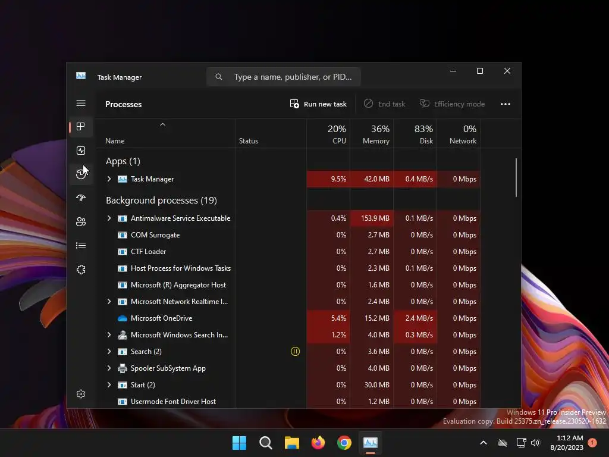Launch Firefox from the taskbar
Screen dimensions: 609x457
[x=318, y=443]
